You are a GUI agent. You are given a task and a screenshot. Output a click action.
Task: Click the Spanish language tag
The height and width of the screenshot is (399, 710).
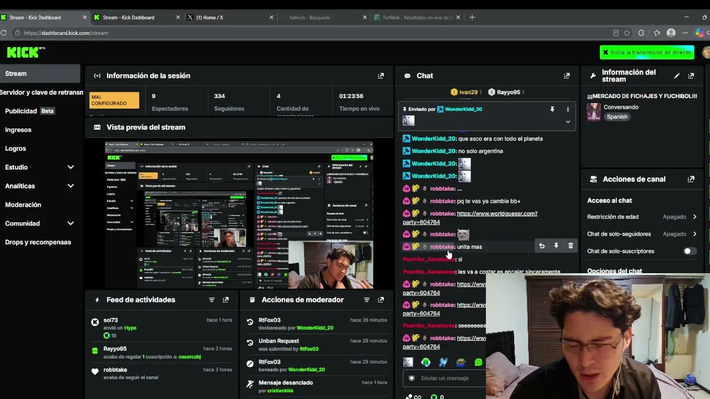tap(617, 117)
